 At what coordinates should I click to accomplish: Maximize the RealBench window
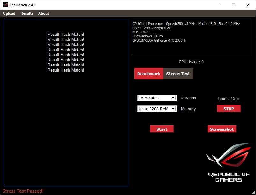click(234, 5)
